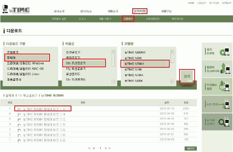Click the file icon beside firmware version 7.10
This screenshot has height=152, width=233.
(19, 125)
